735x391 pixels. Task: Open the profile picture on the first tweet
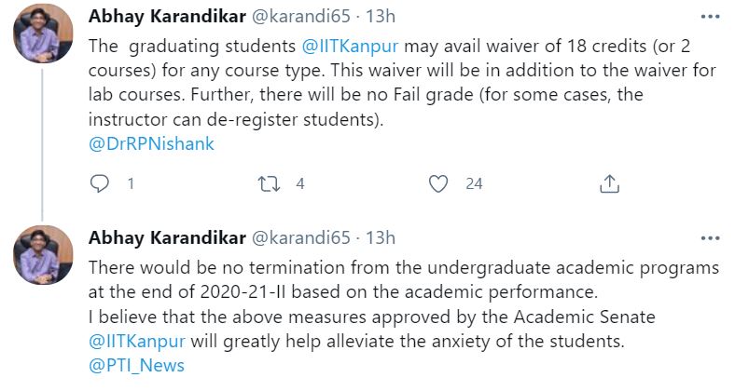click(43, 35)
